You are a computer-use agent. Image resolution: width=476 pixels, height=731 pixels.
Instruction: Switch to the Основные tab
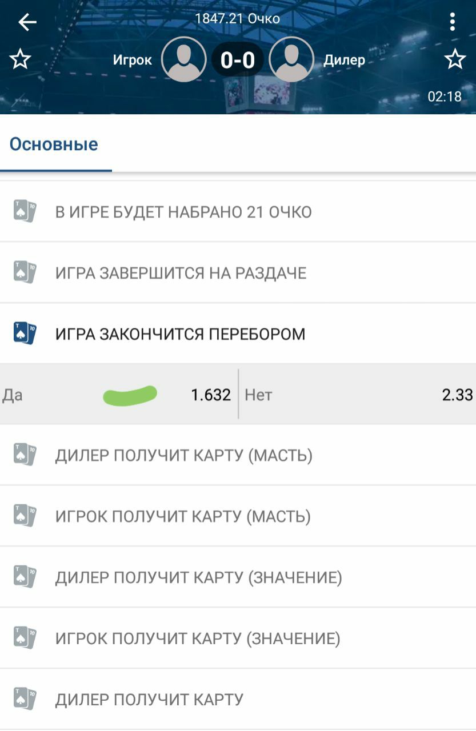pos(54,144)
